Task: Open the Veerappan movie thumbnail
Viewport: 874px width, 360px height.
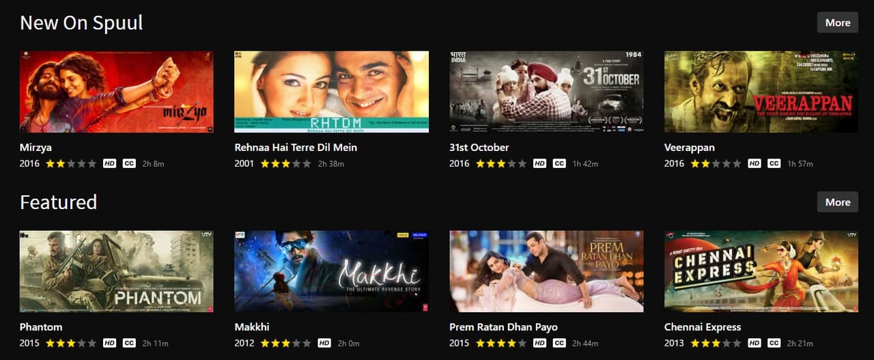Action: point(761,92)
